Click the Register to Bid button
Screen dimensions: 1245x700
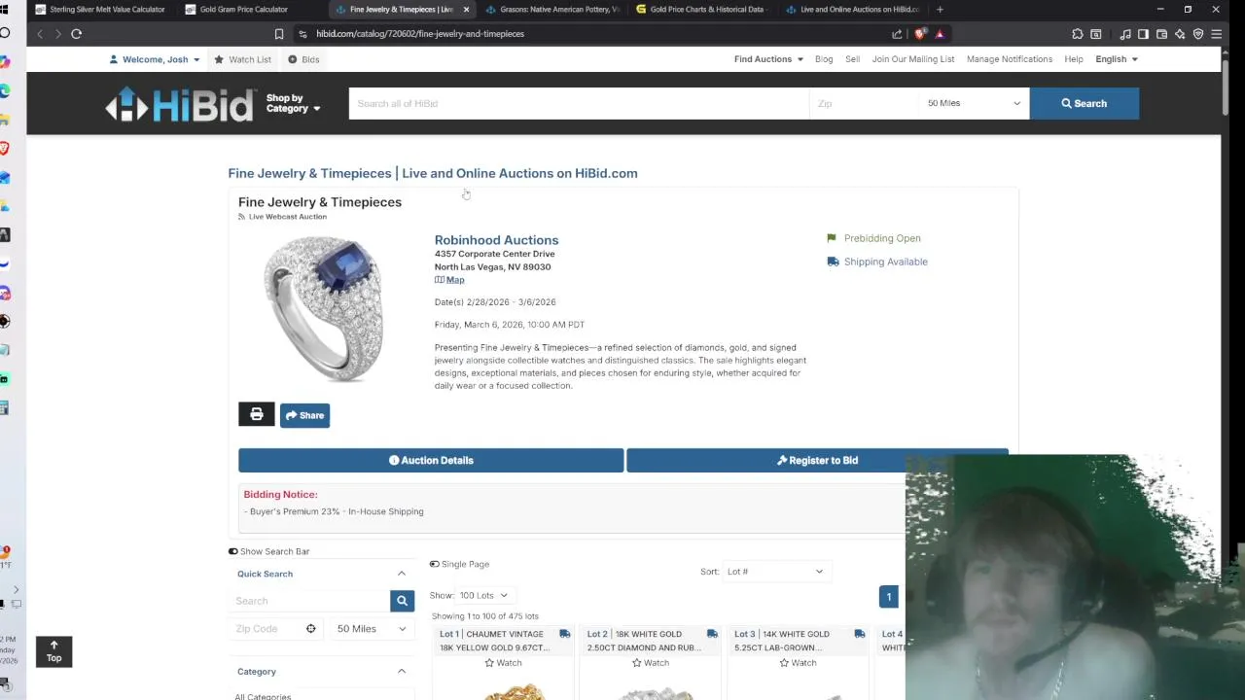coord(817,460)
